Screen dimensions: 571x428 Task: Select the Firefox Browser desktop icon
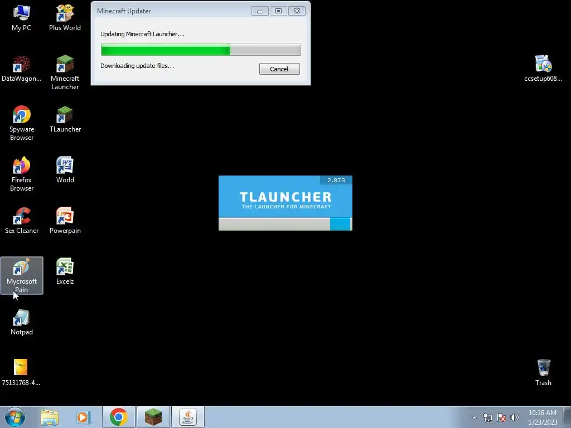click(22, 174)
